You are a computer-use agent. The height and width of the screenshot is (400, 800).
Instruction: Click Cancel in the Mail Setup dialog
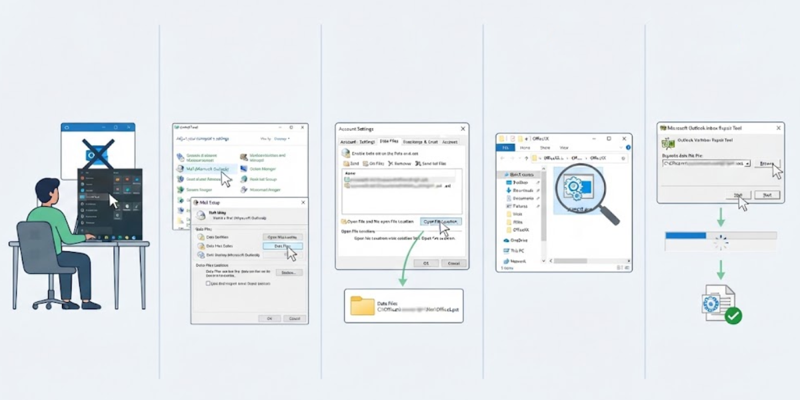294,318
